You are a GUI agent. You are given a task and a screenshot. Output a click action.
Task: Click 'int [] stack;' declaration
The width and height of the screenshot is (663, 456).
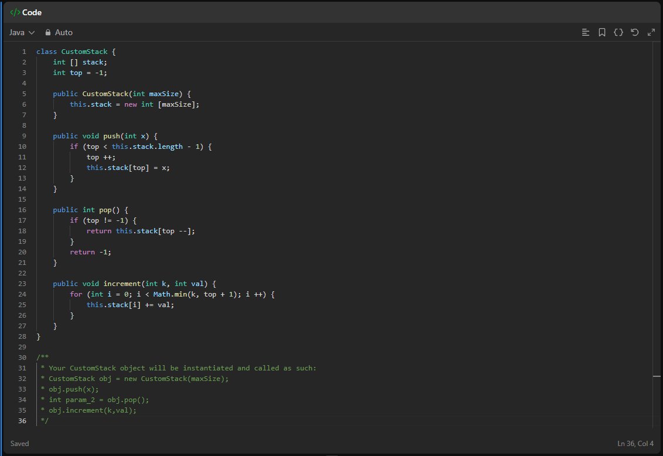pyautogui.click(x=80, y=62)
